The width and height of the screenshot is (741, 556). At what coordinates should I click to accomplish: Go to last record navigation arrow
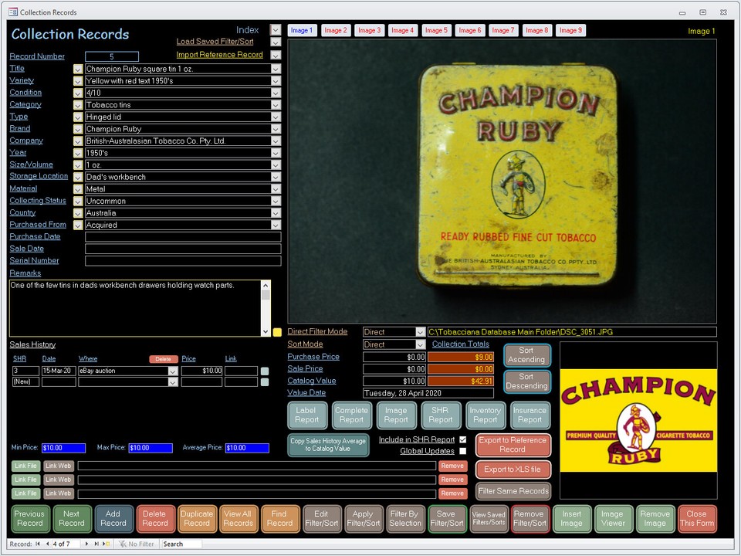[x=97, y=544]
